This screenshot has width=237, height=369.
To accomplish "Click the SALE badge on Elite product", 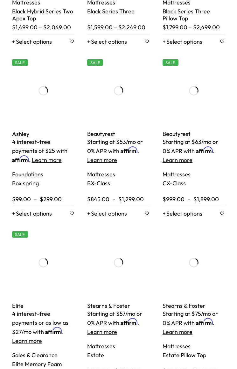I will click(x=20, y=234).
